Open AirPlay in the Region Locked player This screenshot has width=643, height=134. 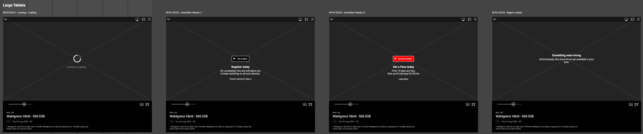click(626, 19)
